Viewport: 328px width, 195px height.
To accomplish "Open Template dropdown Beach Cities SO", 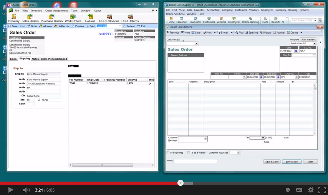I will (315, 43).
